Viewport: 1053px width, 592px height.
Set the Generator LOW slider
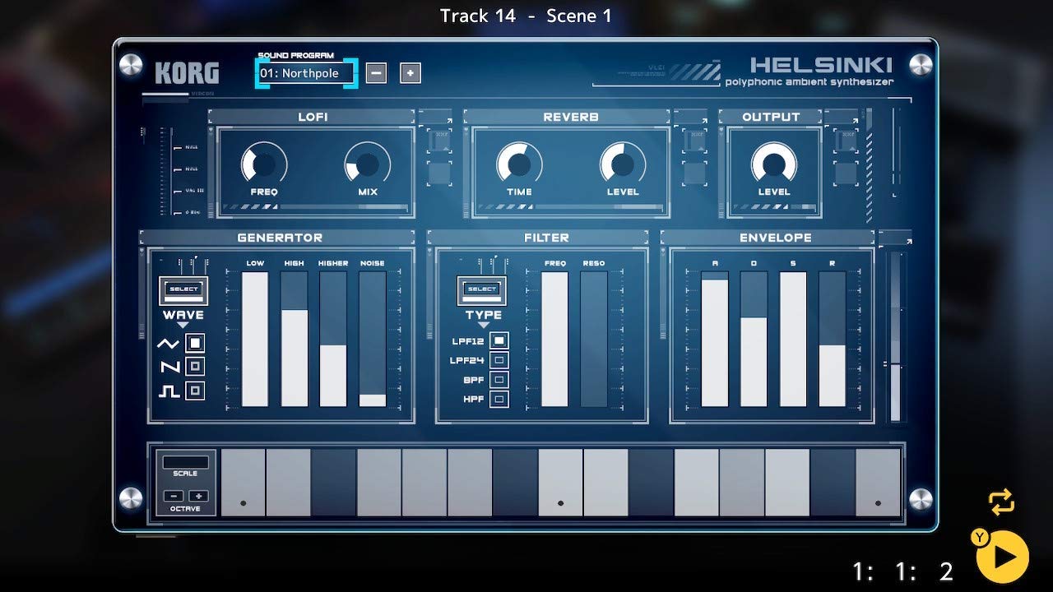(x=255, y=339)
